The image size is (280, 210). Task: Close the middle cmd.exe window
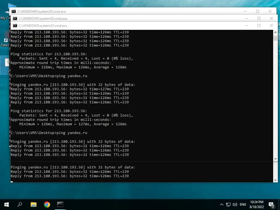pyautogui.click(x=272, y=18)
